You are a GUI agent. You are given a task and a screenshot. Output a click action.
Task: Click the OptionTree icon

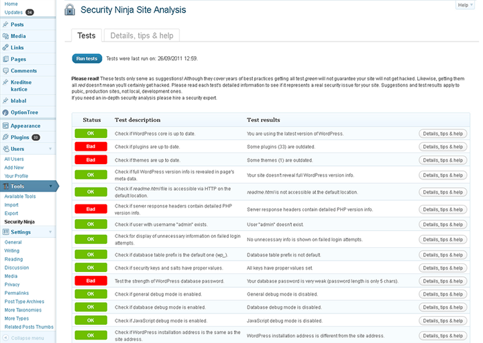pos(5,113)
